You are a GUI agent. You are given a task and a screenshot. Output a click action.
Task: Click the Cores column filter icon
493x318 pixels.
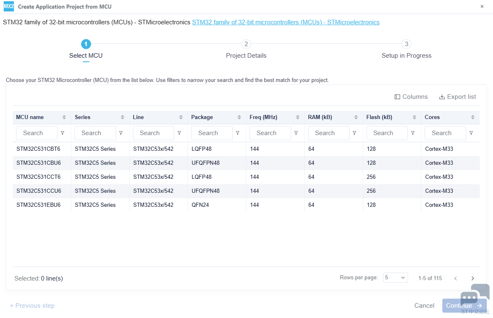point(471,133)
